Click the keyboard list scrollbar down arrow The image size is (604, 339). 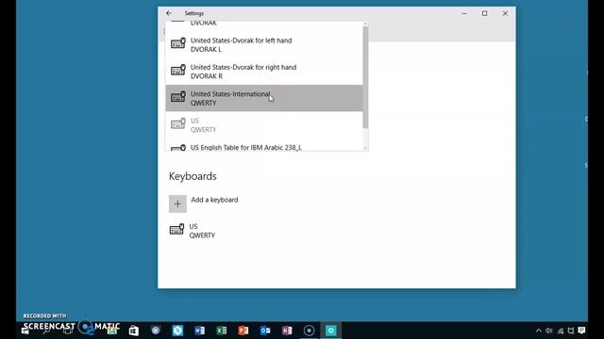tap(365, 148)
